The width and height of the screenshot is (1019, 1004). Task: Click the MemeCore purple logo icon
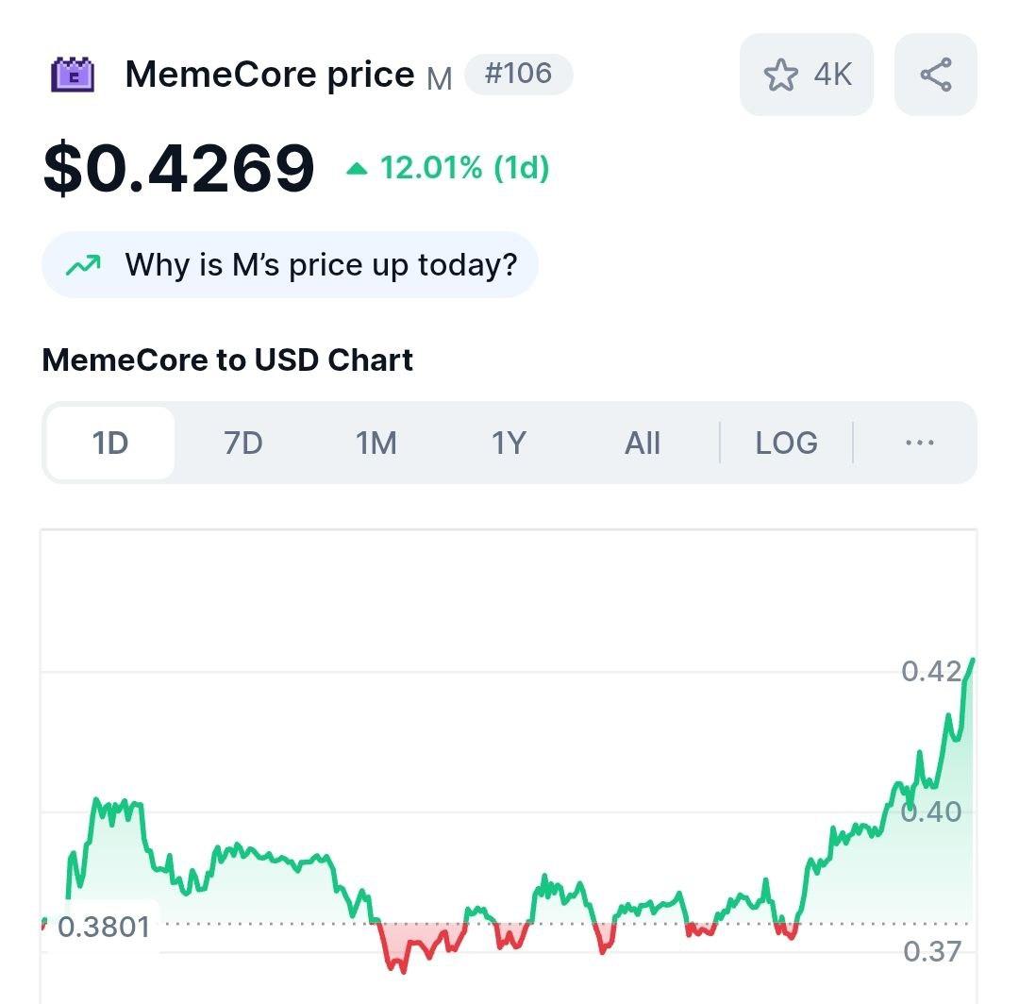[x=73, y=75]
